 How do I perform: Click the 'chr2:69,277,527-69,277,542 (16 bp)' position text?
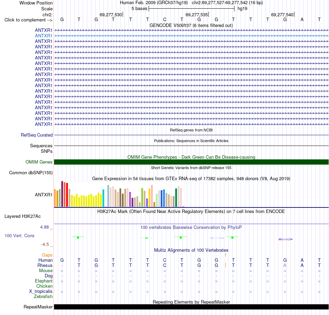coord(227,3)
